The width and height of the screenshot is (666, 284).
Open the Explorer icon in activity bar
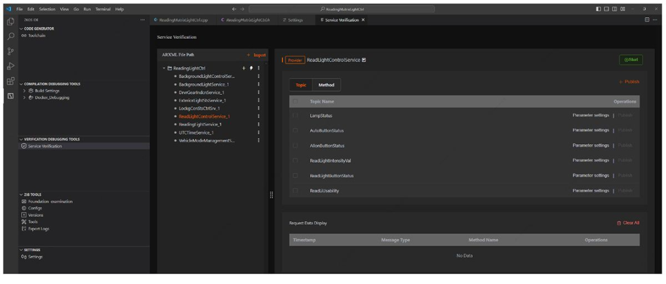coord(11,22)
